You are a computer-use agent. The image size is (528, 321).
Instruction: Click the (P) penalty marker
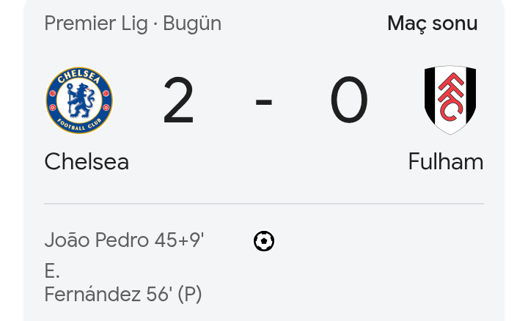(190, 295)
